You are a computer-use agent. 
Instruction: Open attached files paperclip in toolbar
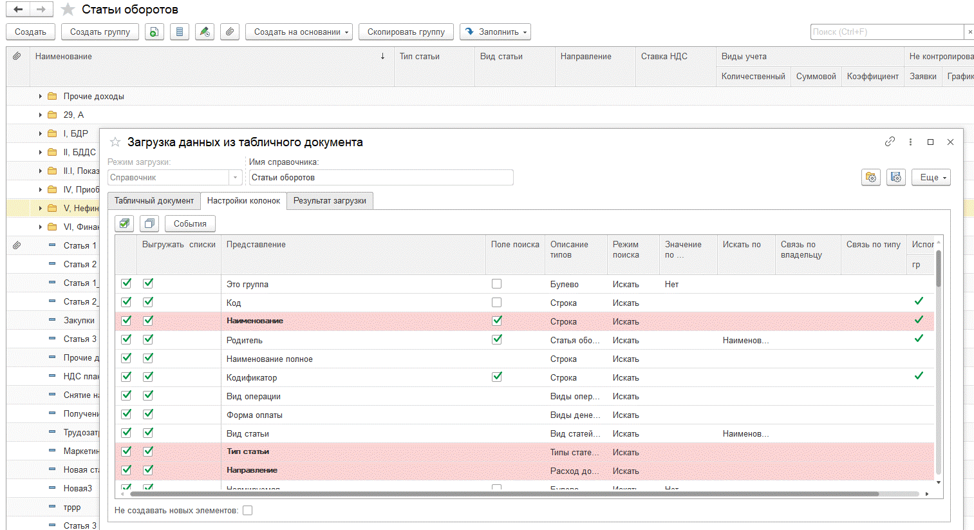230,32
